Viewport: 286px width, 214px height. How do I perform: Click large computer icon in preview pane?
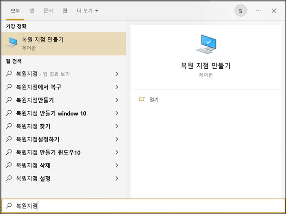[x=206, y=44]
